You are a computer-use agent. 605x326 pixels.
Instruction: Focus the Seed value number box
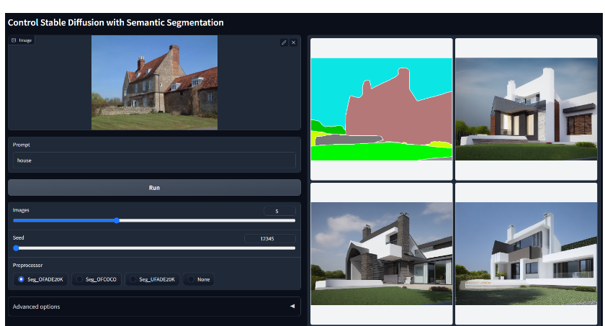pos(269,238)
